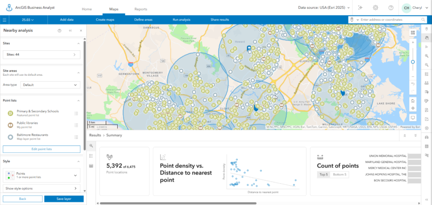Click the monitor display icon on the map

tap(413, 117)
